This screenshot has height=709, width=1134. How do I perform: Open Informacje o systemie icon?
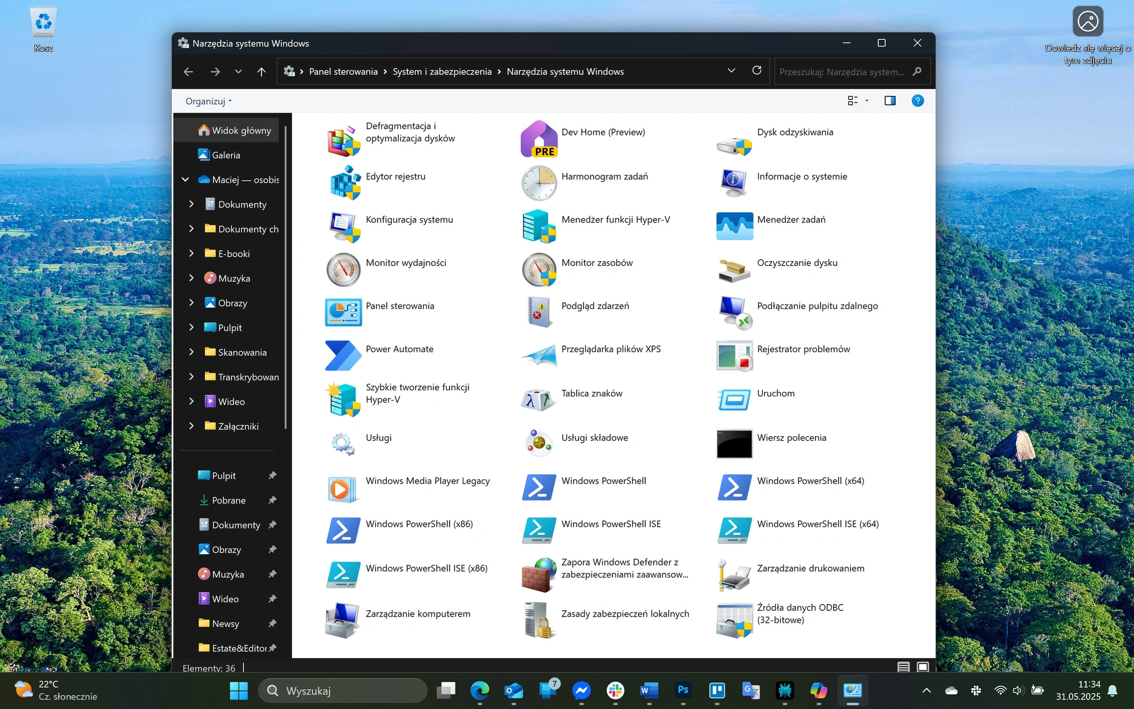click(735, 183)
